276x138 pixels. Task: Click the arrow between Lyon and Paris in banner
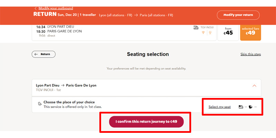coord(136,15)
